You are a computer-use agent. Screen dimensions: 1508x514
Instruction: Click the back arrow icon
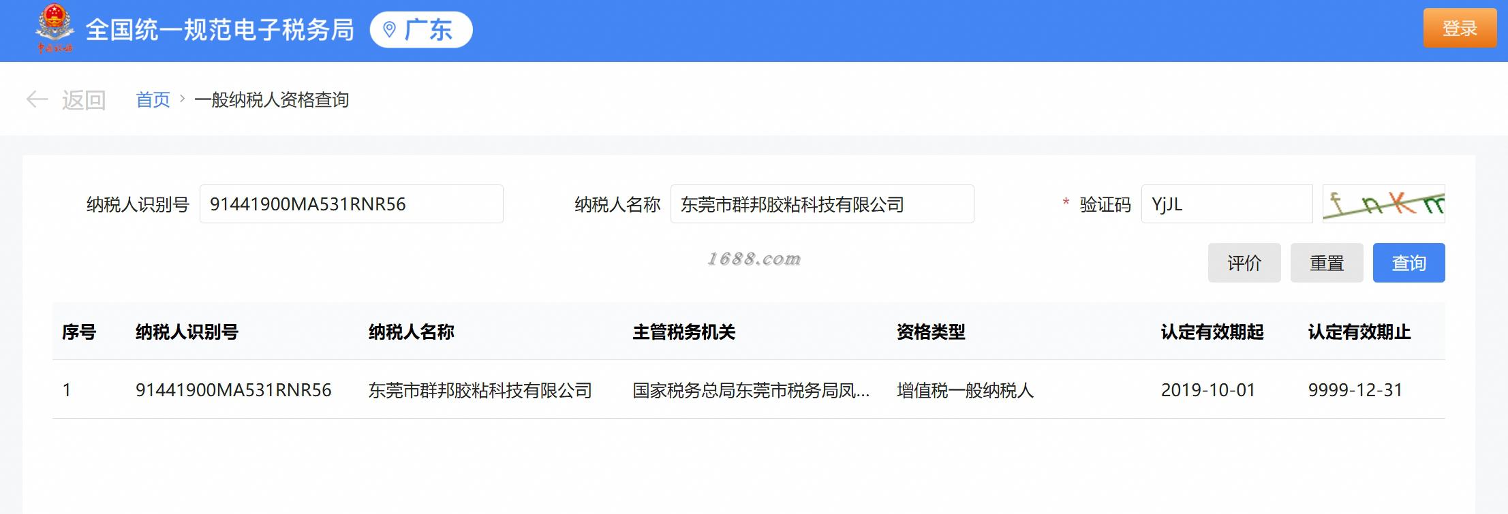37,100
